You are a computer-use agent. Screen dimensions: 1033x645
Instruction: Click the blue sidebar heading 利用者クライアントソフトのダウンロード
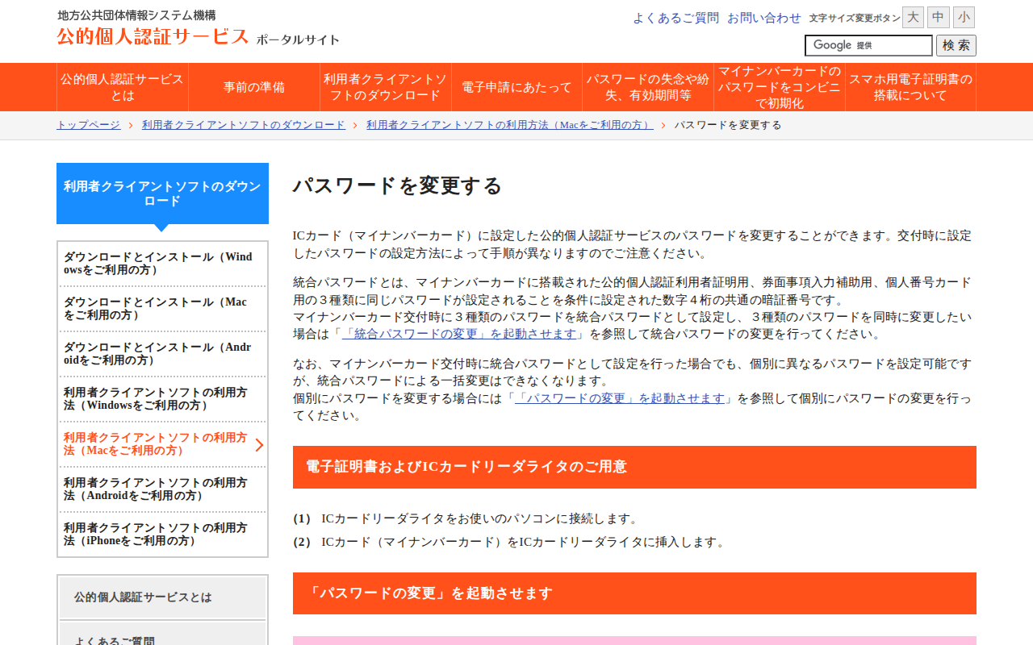pos(162,193)
